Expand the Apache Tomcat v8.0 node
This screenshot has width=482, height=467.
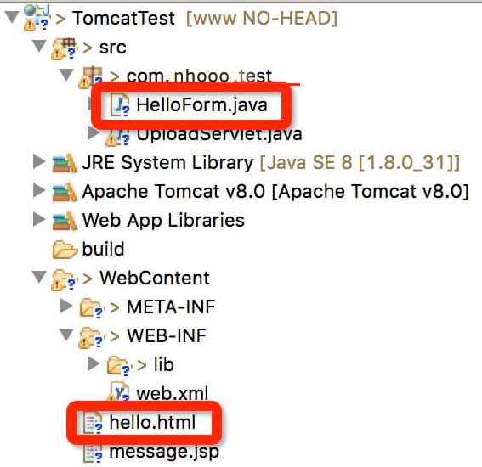[39, 190]
